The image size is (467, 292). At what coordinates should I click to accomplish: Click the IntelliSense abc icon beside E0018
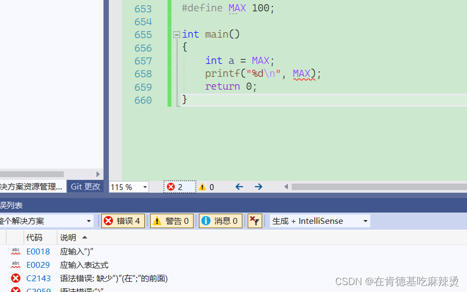[x=16, y=251]
